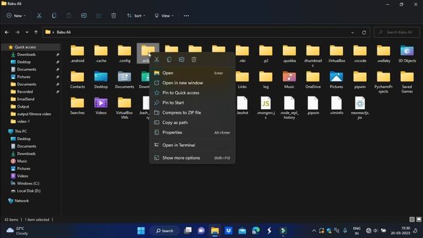Click Rename icon in the context menu
The width and height of the screenshot is (423, 238).
pyautogui.click(x=182, y=59)
